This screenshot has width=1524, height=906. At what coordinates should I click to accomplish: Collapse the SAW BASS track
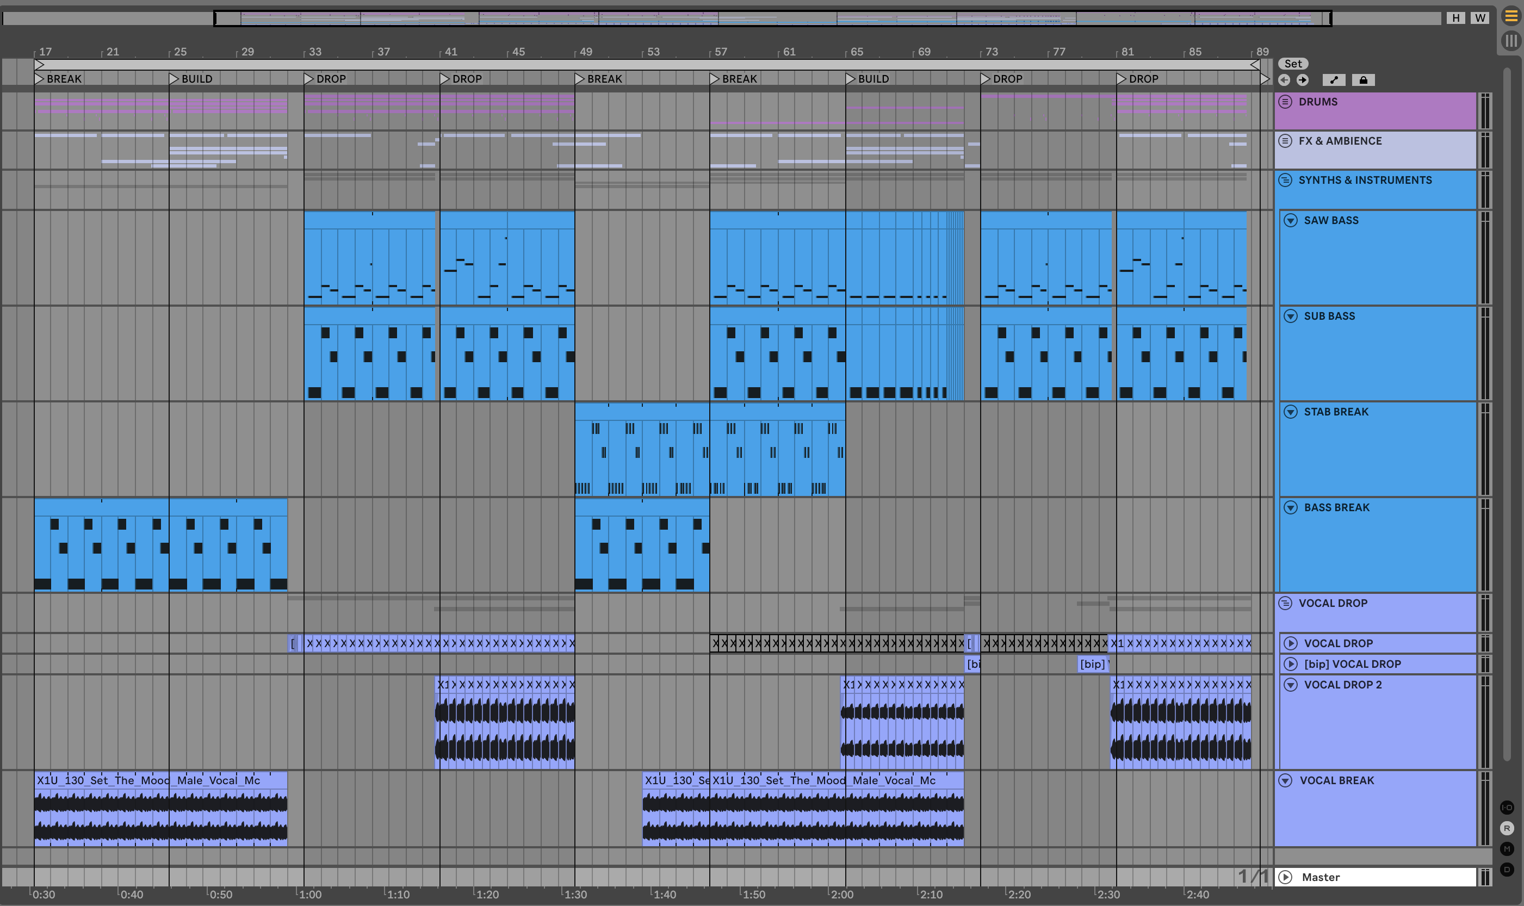1291,220
